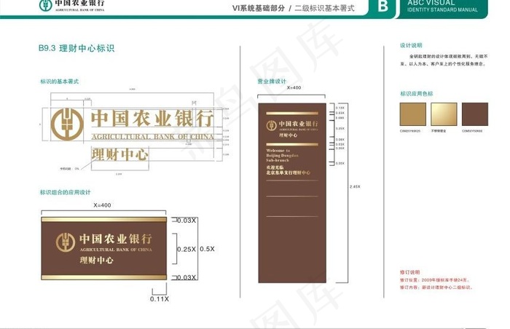Click the tall vertical brown sign mockup
This screenshot has width=510, height=329.
click(292, 193)
